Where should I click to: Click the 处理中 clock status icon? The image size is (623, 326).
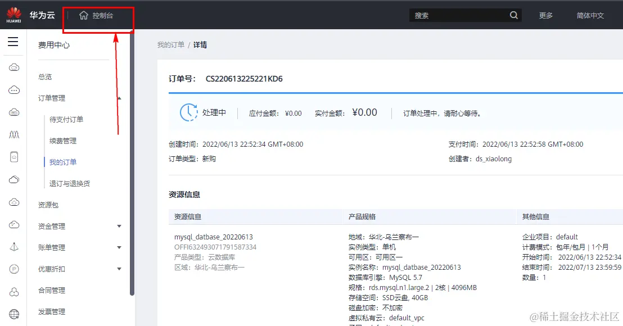coord(189,113)
